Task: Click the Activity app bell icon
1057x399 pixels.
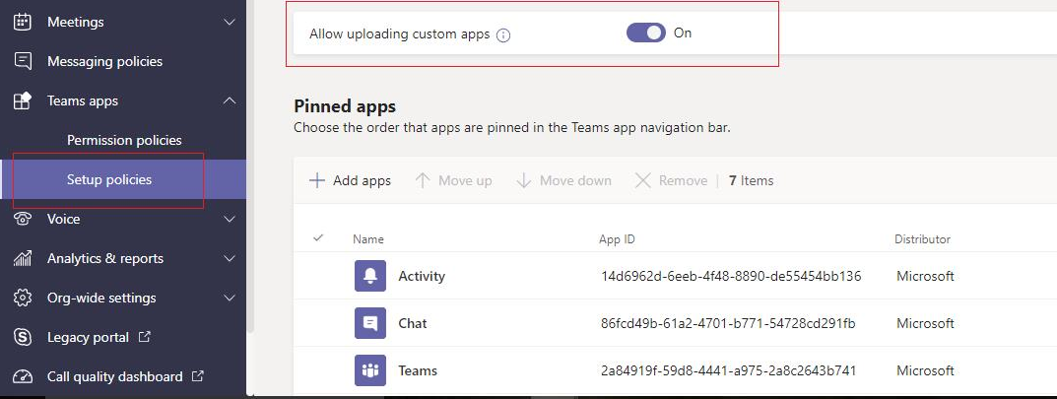Action: (370, 276)
